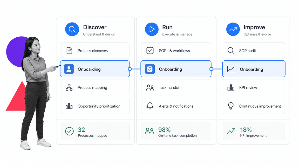The height and width of the screenshot is (166, 299).
Task: Click the Discover Onboarding person icon
Action: [x=69, y=69]
